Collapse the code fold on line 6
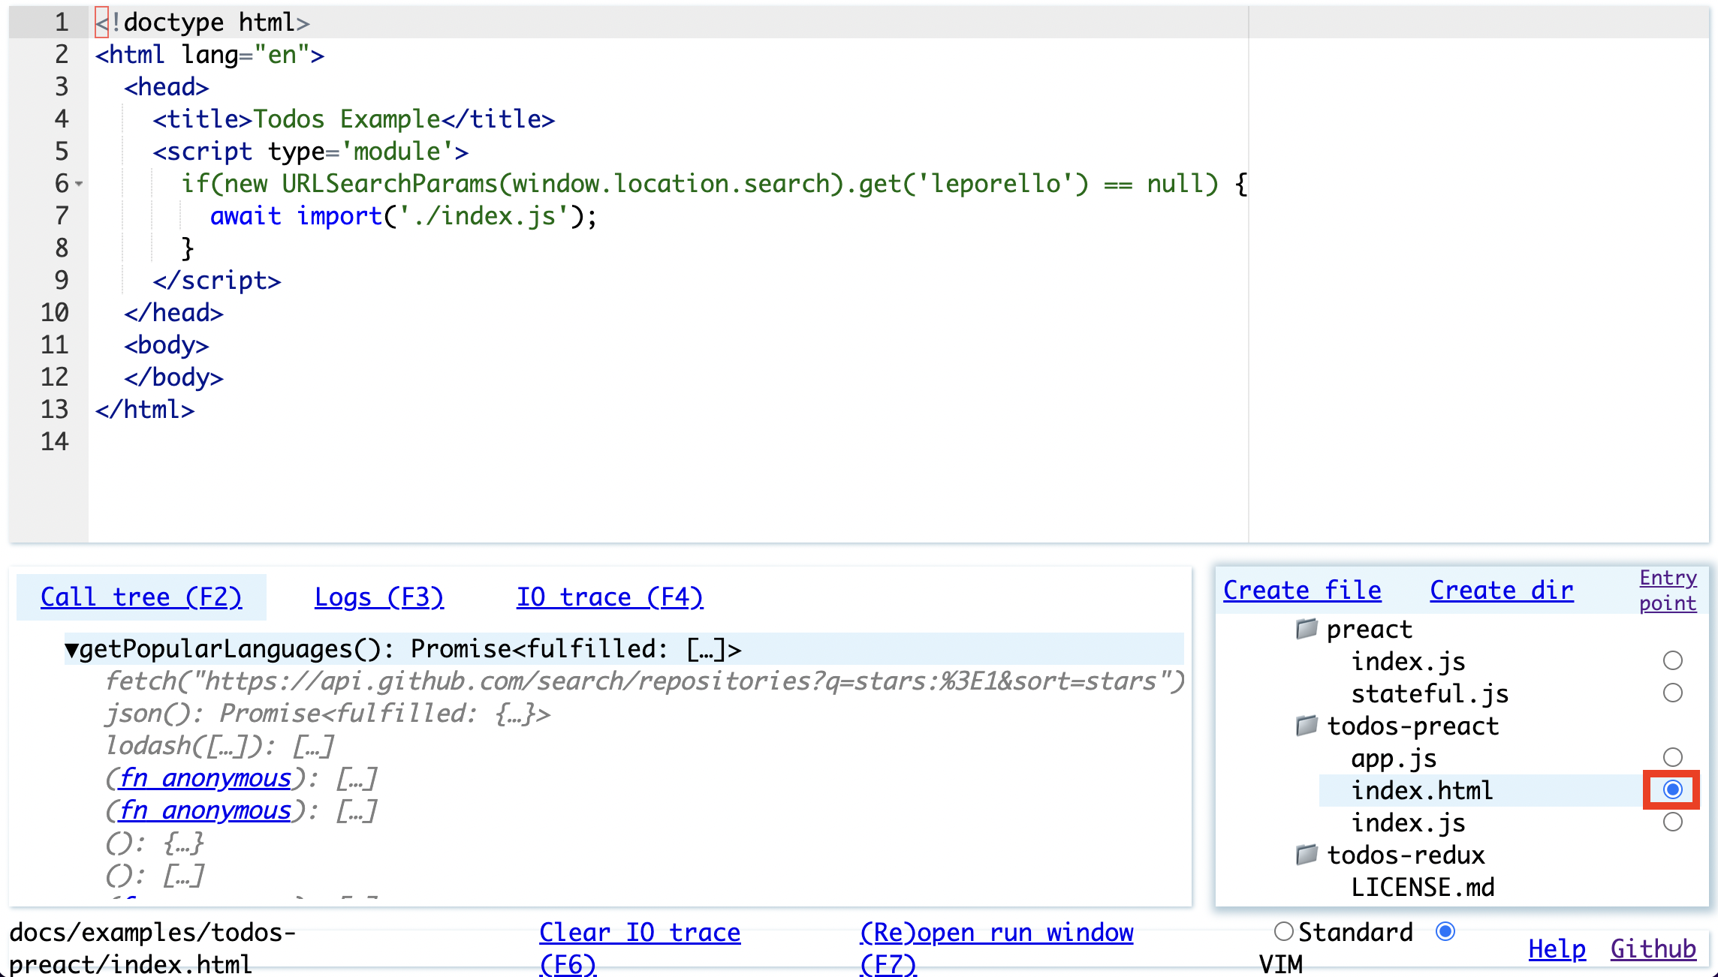This screenshot has height=977, width=1718. [x=80, y=184]
